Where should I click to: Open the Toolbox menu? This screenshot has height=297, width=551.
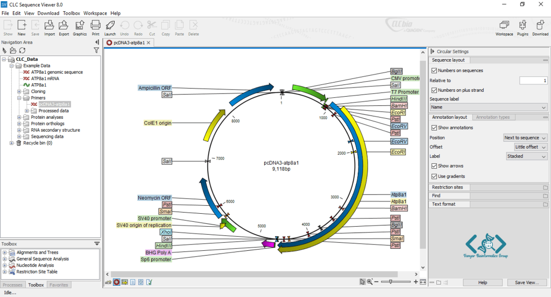click(72, 13)
